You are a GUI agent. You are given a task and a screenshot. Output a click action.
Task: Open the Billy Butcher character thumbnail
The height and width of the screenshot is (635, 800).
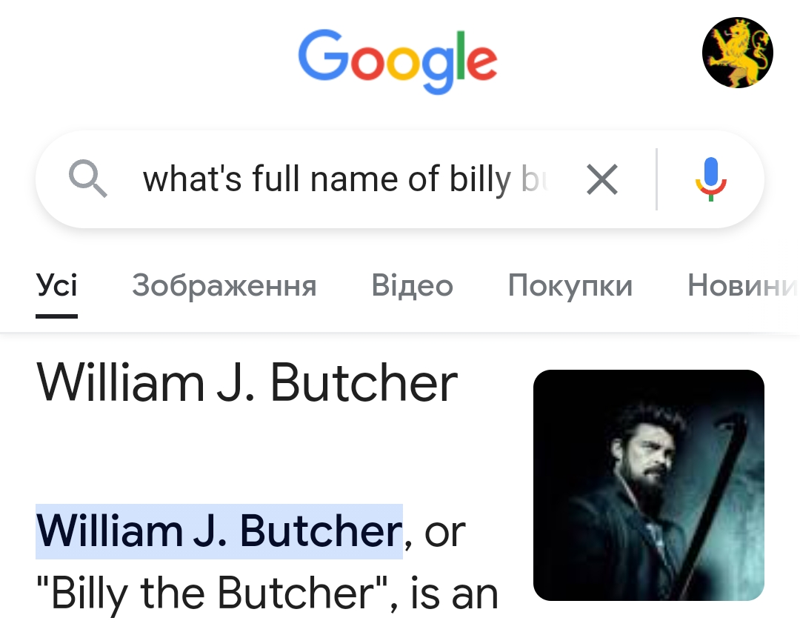point(648,485)
